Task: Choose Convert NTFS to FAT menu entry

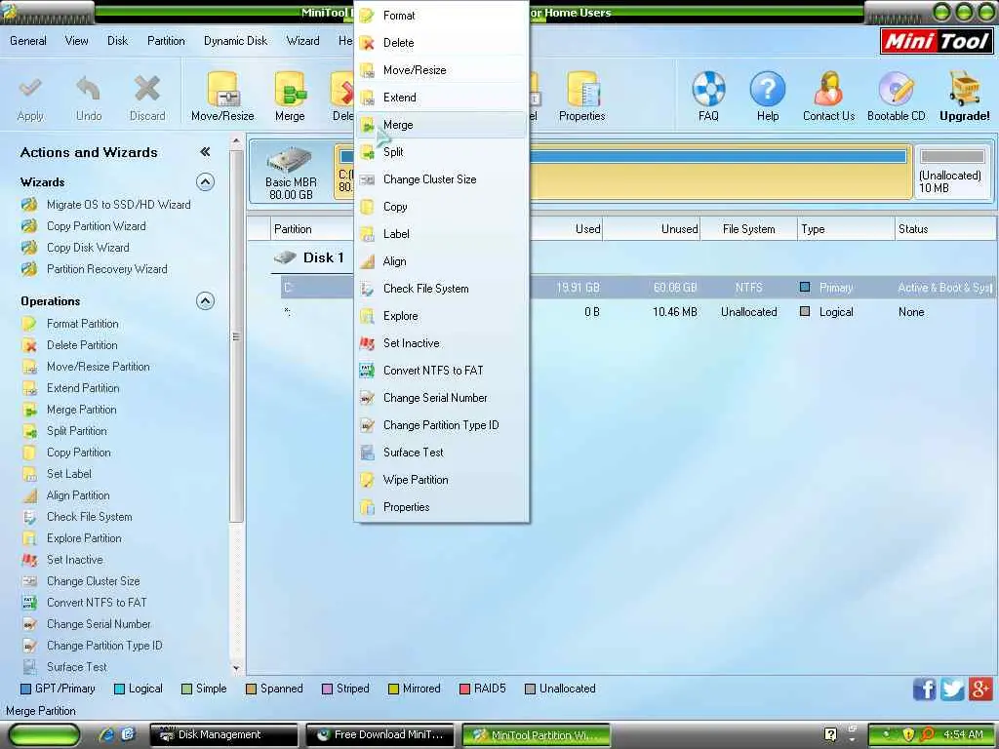Action: (x=442, y=371)
